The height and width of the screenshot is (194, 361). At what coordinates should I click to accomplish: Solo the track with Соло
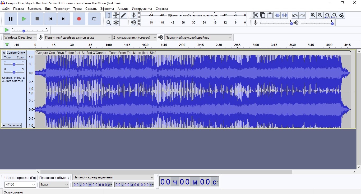point(20,57)
